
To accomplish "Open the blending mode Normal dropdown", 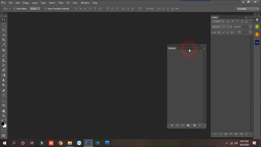I will tap(222, 27).
